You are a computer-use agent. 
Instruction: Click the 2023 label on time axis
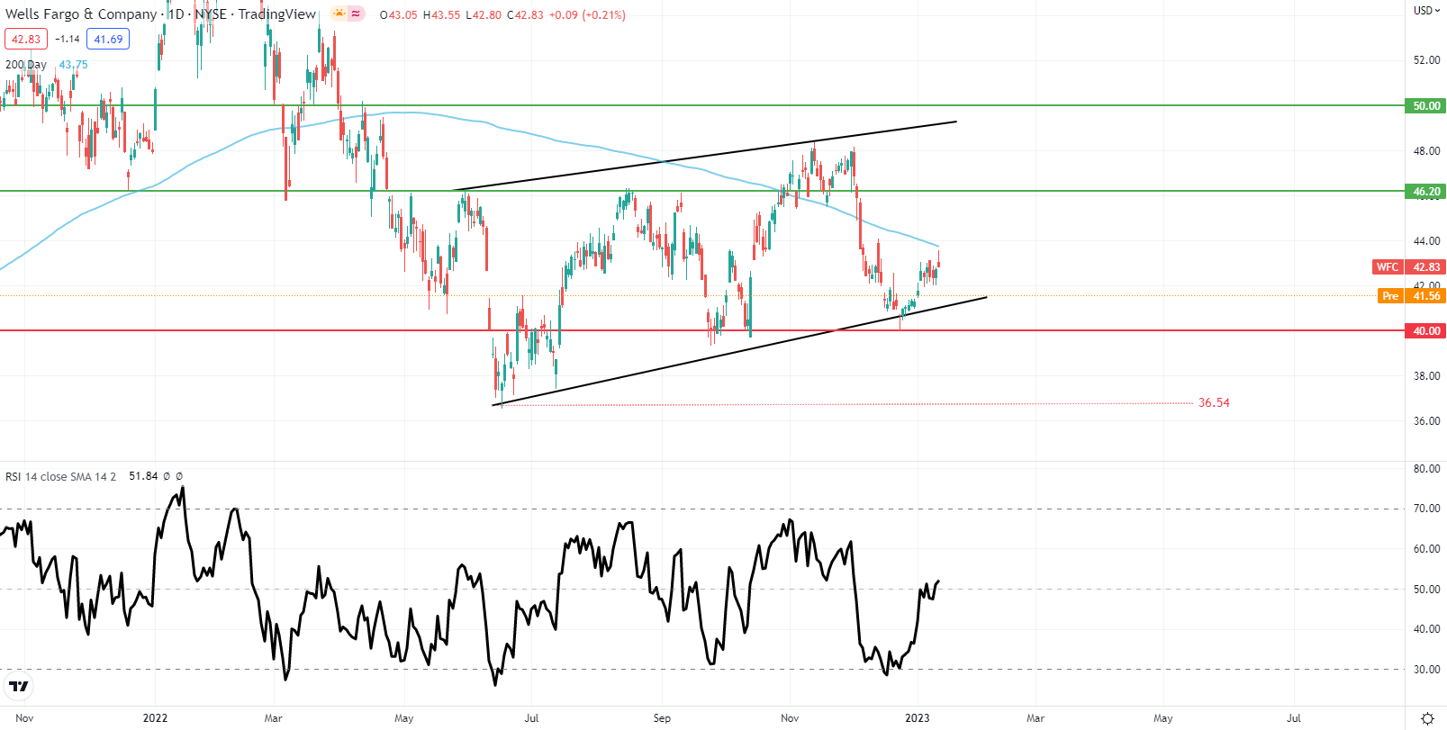tap(918, 718)
